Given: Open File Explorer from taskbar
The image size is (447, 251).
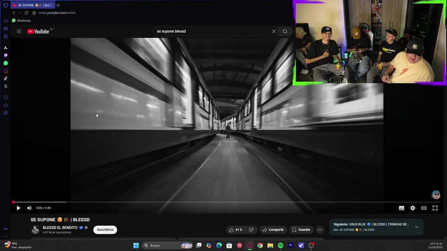Looking at the screenshot, I should (270, 245).
